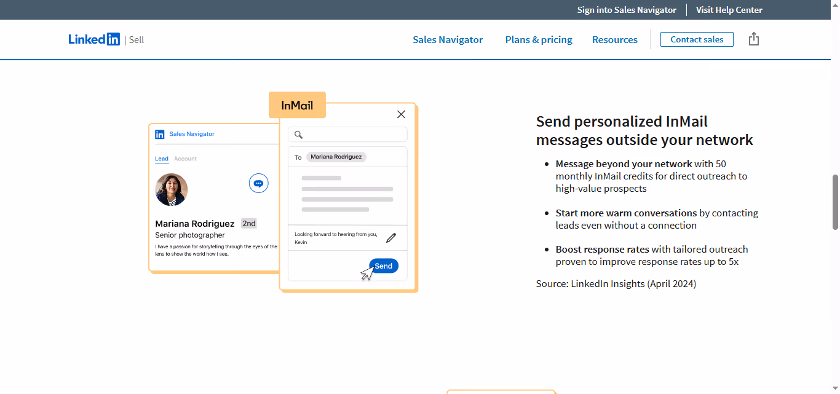Click the Contact sales button
Screen dimensions: 840x394
click(x=697, y=39)
